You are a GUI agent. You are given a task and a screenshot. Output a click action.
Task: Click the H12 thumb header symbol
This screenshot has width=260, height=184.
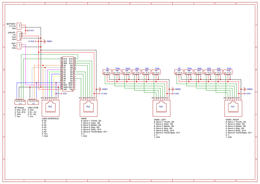pyautogui.click(x=228, y=72)
